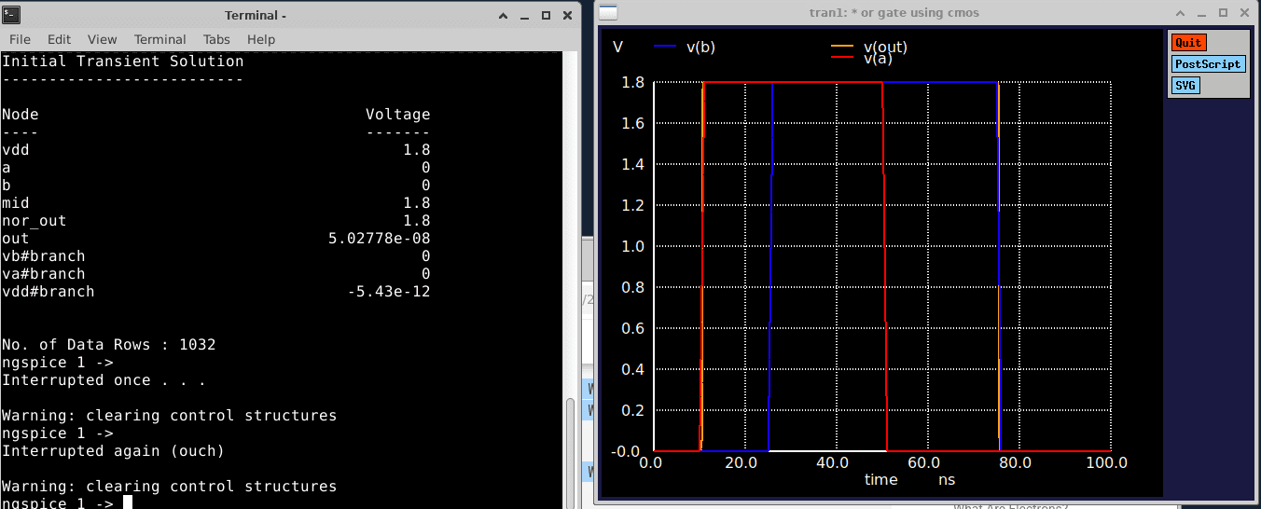Minimize the Terminal window

[x=525, y=15]
